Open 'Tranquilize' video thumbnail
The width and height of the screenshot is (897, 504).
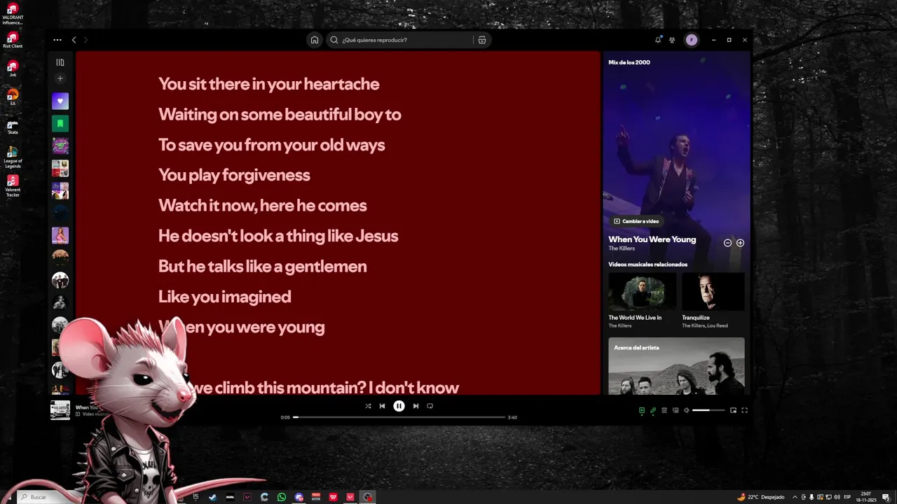pos(713,292)
